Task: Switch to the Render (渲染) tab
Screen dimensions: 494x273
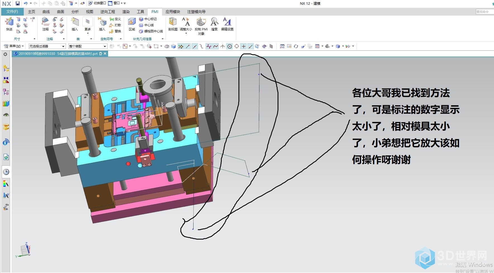Action: (x=126, y=12)
